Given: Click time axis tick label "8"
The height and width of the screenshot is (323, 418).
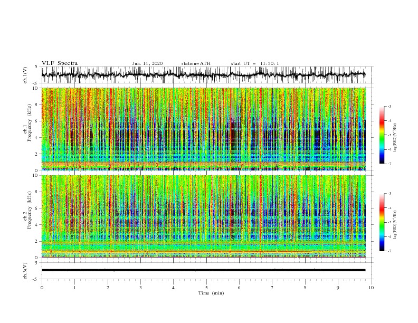Looking at the screenshot, I should tap(305, 288).
